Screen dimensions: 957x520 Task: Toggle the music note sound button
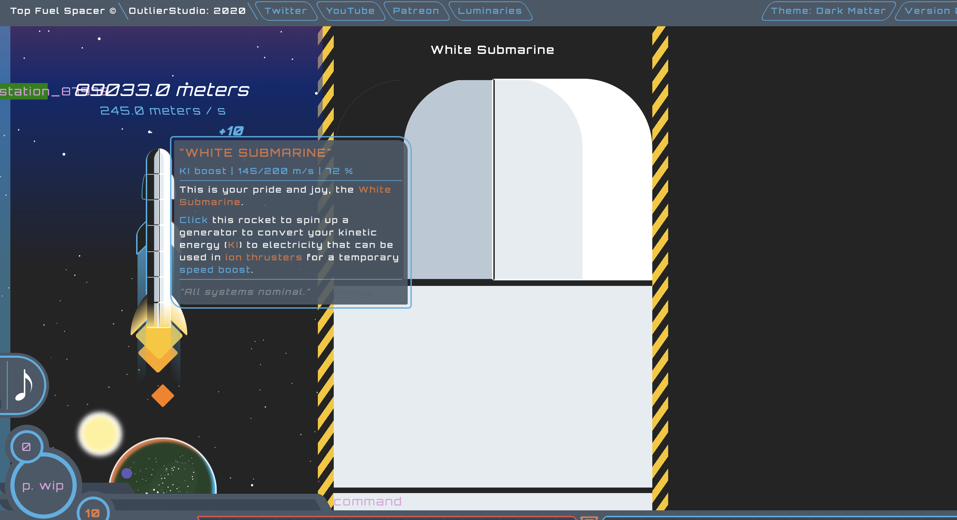pyautogui.click(x=25, y=385)
